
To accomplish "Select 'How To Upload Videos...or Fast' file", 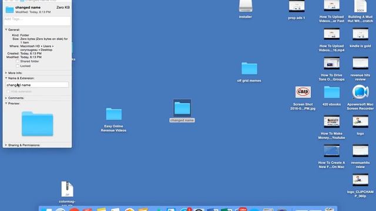I will point(331,5).
